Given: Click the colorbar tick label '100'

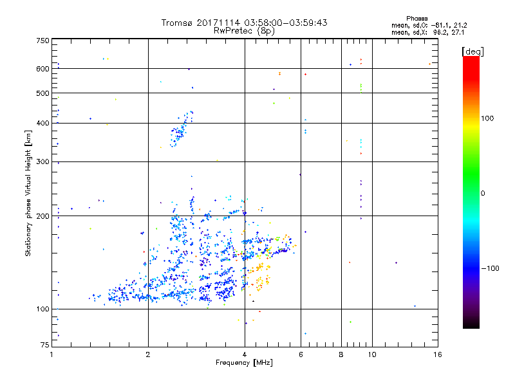Looking at the screenshot, I should (x=487, y=118).
